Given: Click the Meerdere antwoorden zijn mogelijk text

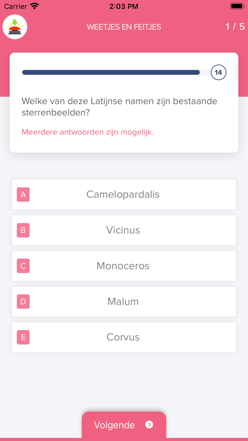Looking at the screenshot, I should (x=88, y=132).
